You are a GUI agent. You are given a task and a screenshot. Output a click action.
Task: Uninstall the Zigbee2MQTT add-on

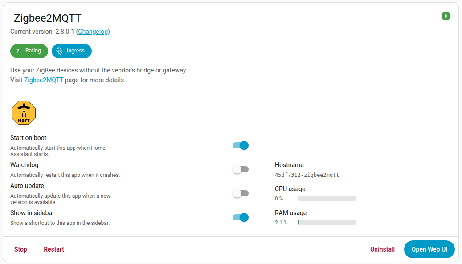382,249
